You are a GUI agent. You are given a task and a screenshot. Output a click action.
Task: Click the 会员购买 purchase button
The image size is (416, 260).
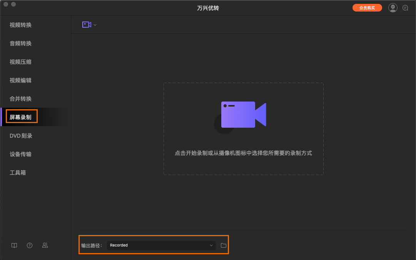tap(367, 7)
